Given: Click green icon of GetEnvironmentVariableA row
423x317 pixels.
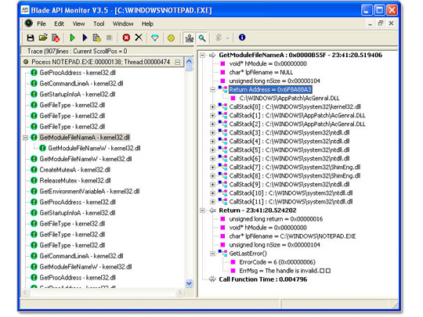Looking at the screenshot, I should pyautogui.click(x=34, y=192).
